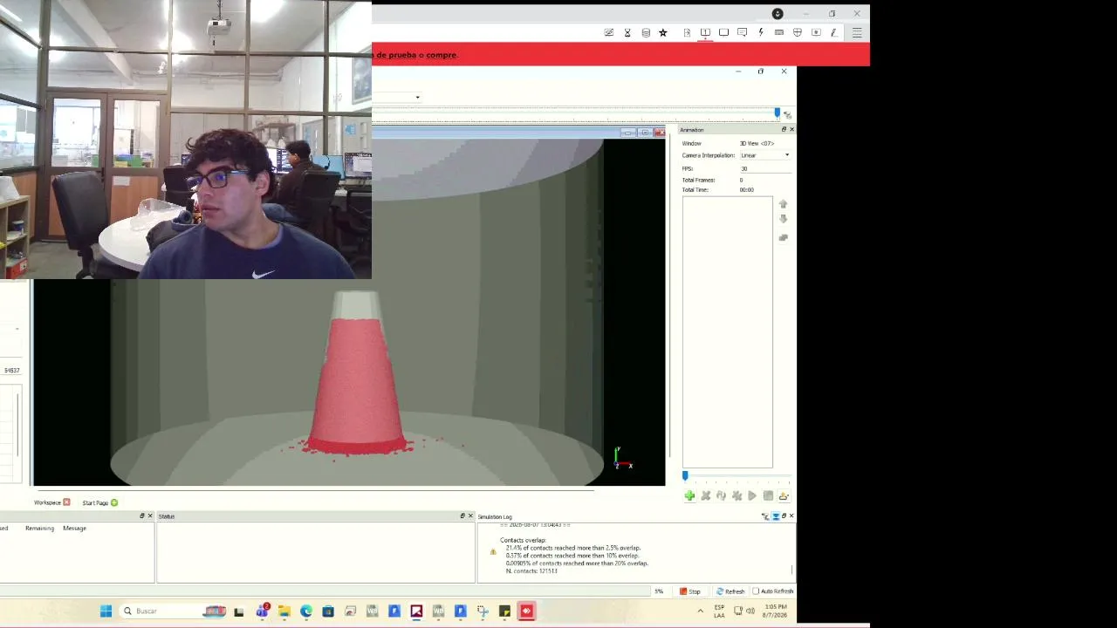Move keyframe down arrow in Animation panel
Screen dimensions: 1117x628
pos(783,219)
